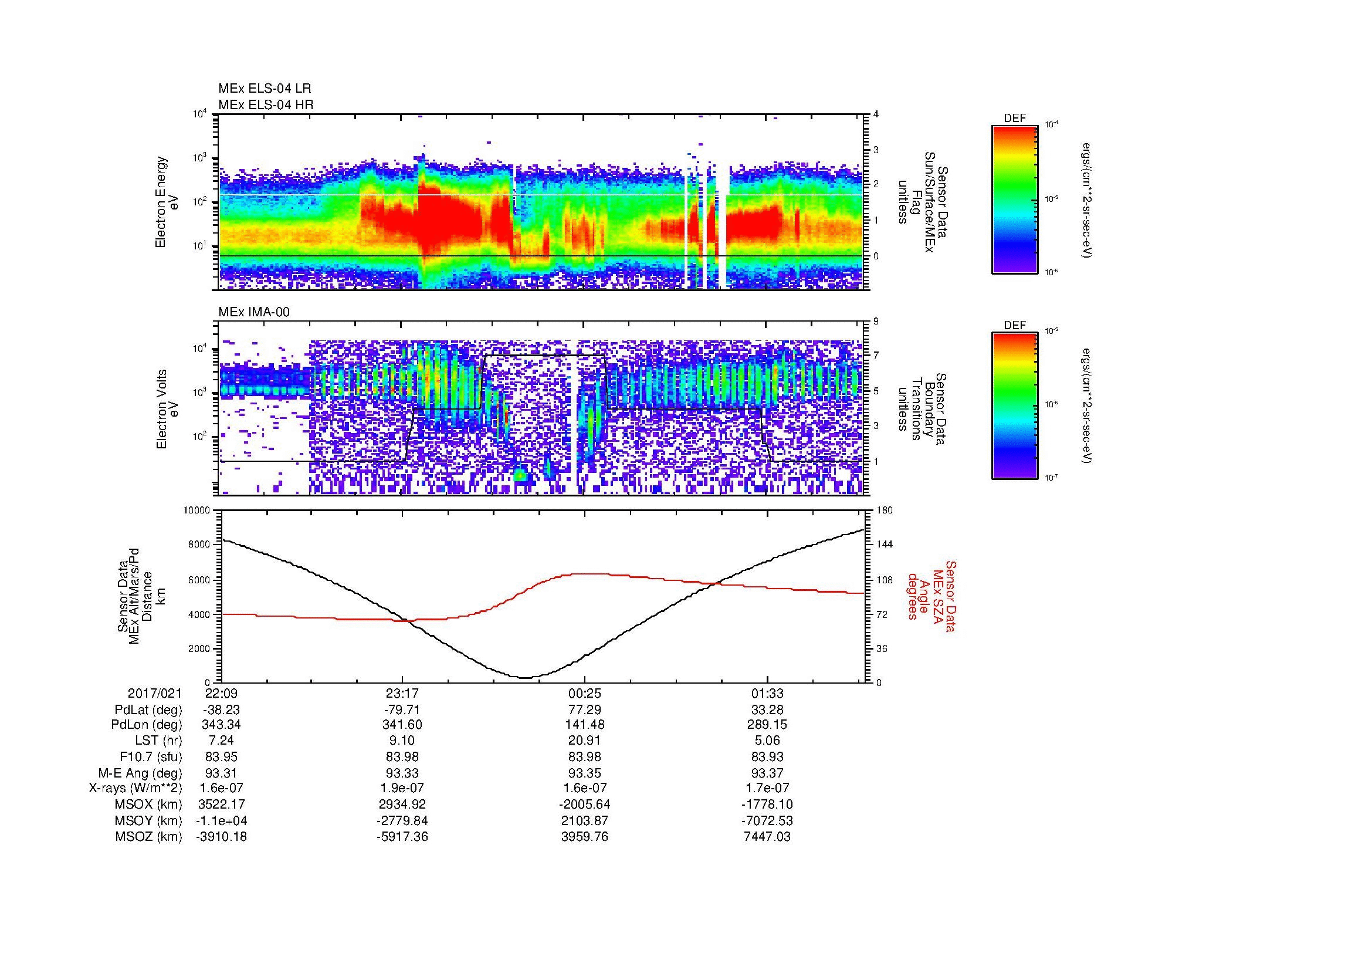Click the M-E Ang value '93.37'
This screenshot has width=1372, height=970.
(x=767, y=773)
